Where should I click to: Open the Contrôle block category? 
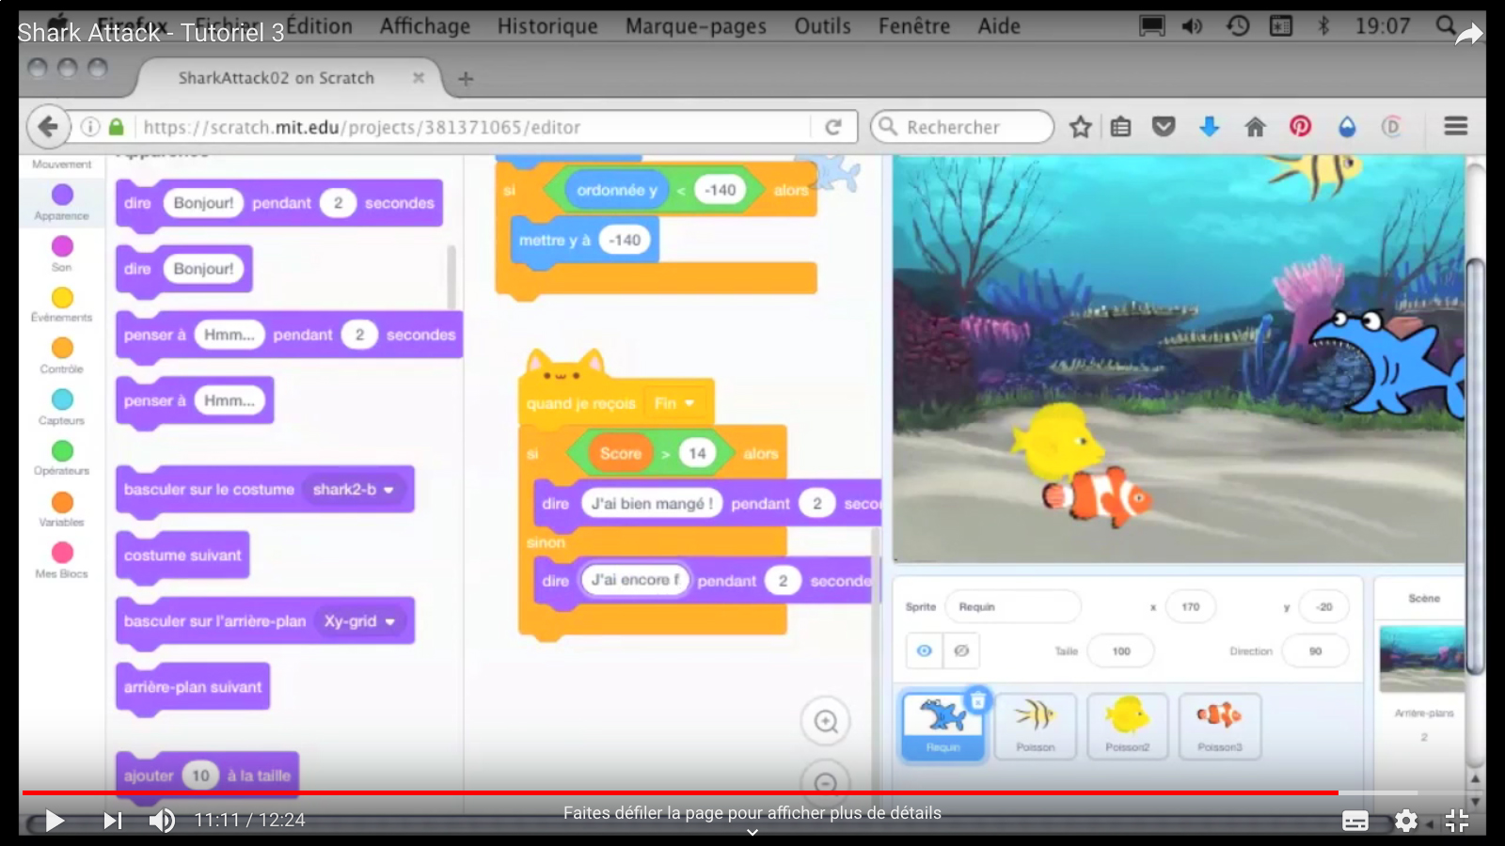click(62, 355)
